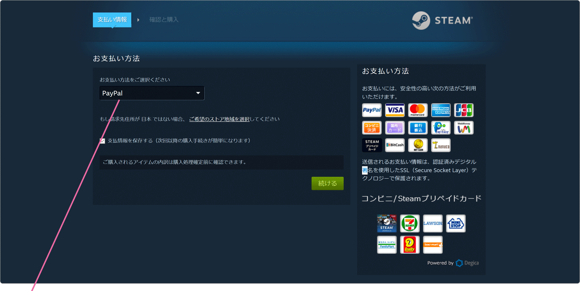Click the Daily Yamazaki logo
The width and height of the screenshot is (580, 291).
pos(410,245)
